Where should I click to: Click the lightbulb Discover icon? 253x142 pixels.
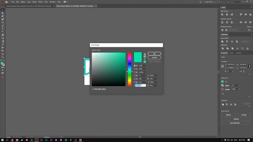click(x=200, y=2)
